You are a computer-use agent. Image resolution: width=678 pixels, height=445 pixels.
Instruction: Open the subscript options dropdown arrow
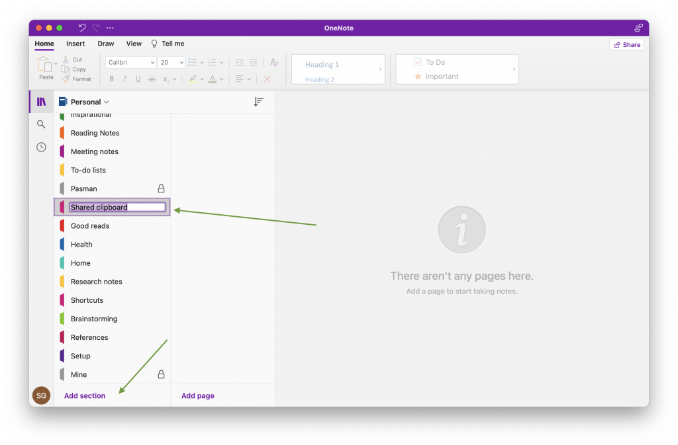click(175, 79)
